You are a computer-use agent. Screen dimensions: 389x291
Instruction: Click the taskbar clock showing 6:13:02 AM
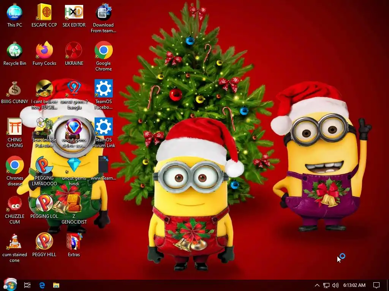click(x=354, y=285)
